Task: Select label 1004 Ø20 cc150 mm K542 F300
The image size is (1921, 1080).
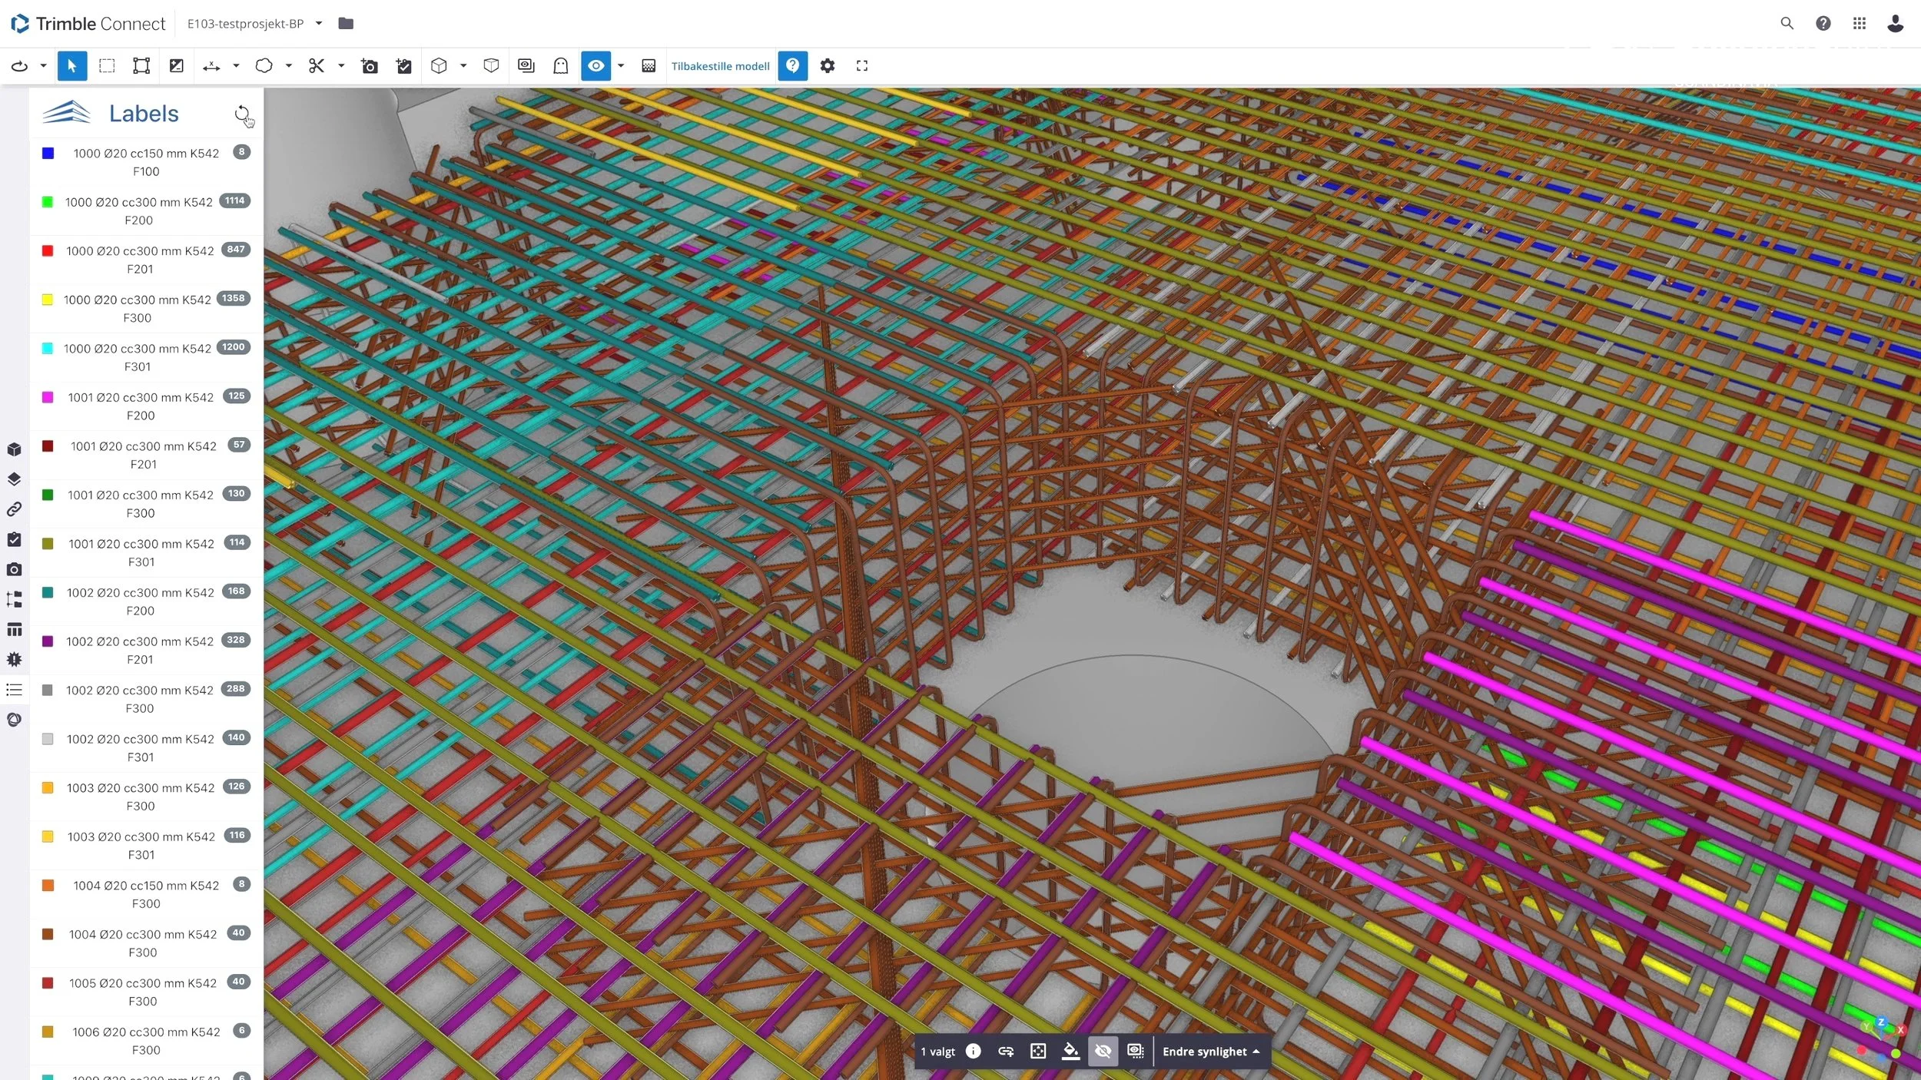Action: click(x=146, y=894)
